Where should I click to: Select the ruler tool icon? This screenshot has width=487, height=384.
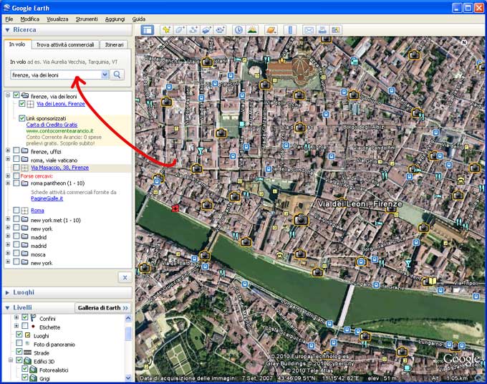pos(290,30)
